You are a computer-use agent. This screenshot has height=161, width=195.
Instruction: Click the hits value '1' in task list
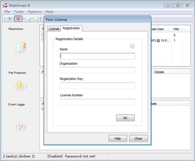[x=175, y=40]
